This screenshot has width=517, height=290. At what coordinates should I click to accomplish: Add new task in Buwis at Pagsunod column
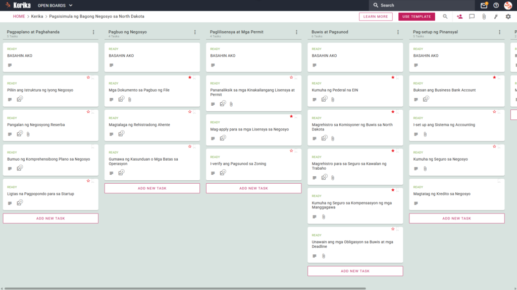(x=355, y=271)
